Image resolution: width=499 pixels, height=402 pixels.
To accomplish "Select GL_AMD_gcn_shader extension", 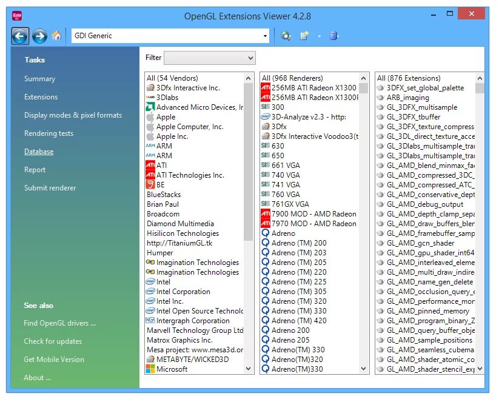I will coord(420,243).
